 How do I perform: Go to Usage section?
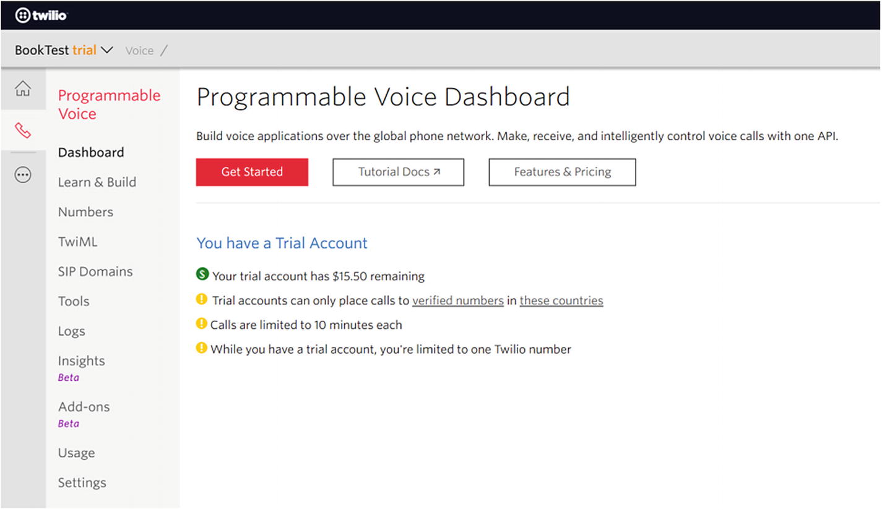[76, 453]
